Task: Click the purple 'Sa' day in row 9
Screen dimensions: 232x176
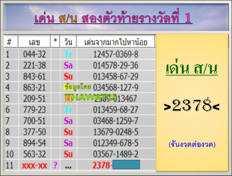Action: coord(68,143)
